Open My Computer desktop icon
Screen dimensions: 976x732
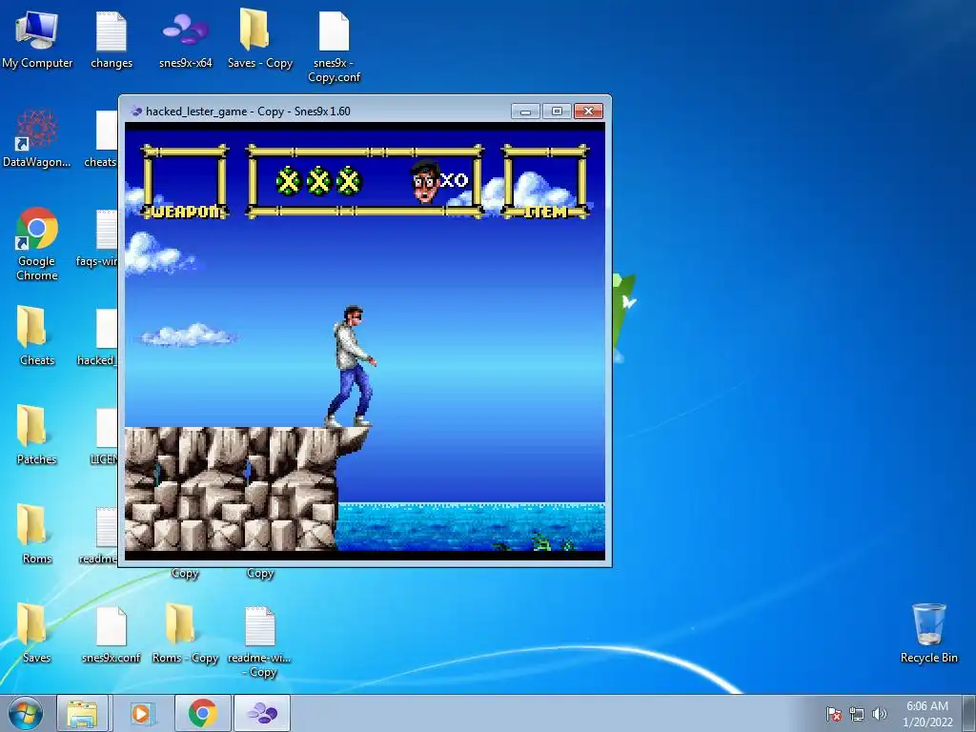point(37,40)
